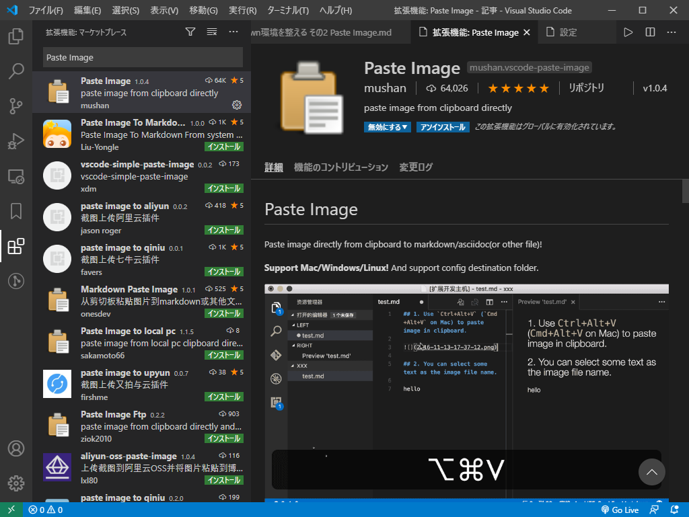This screenshot has height=517, width=689.
Task: Open the 無効にする dropdown button
Action: coord(387,127)
